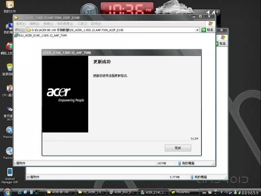The image size is (261, 196).
Task: Expand hidden tray icons arrow
Action: pos(221,192)
